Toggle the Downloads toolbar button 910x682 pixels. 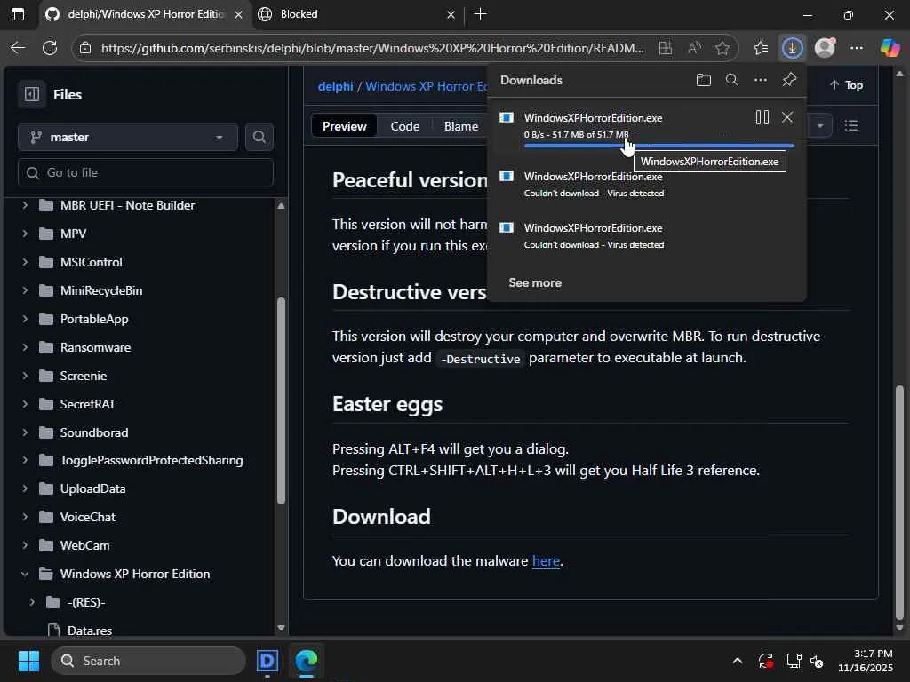point(792,48)
